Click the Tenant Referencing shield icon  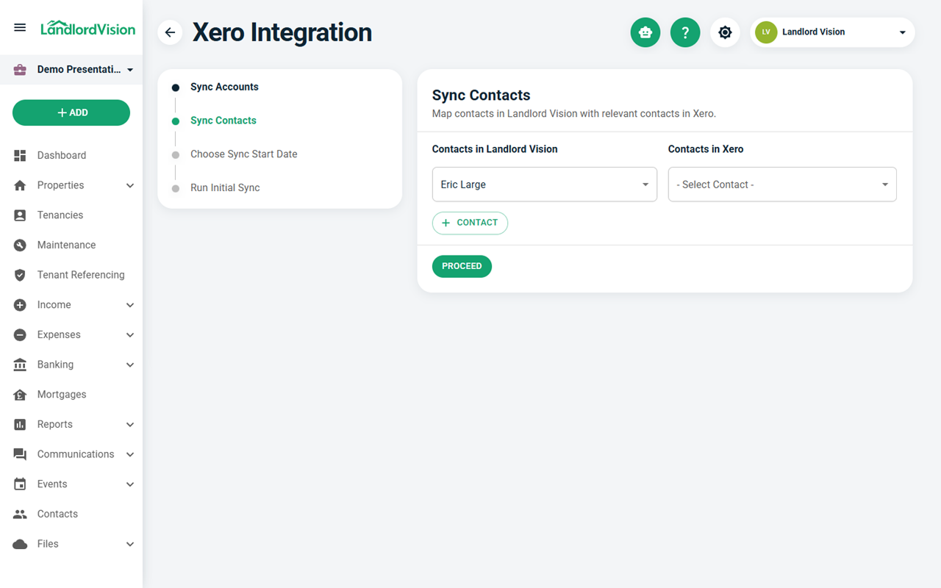20,275
